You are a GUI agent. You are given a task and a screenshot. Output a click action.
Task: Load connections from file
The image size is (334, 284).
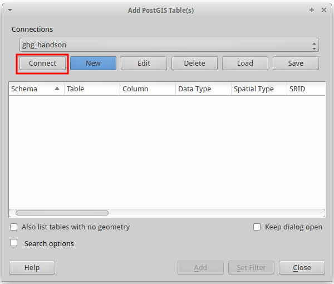pyautogui.click(x=245, y=63)
